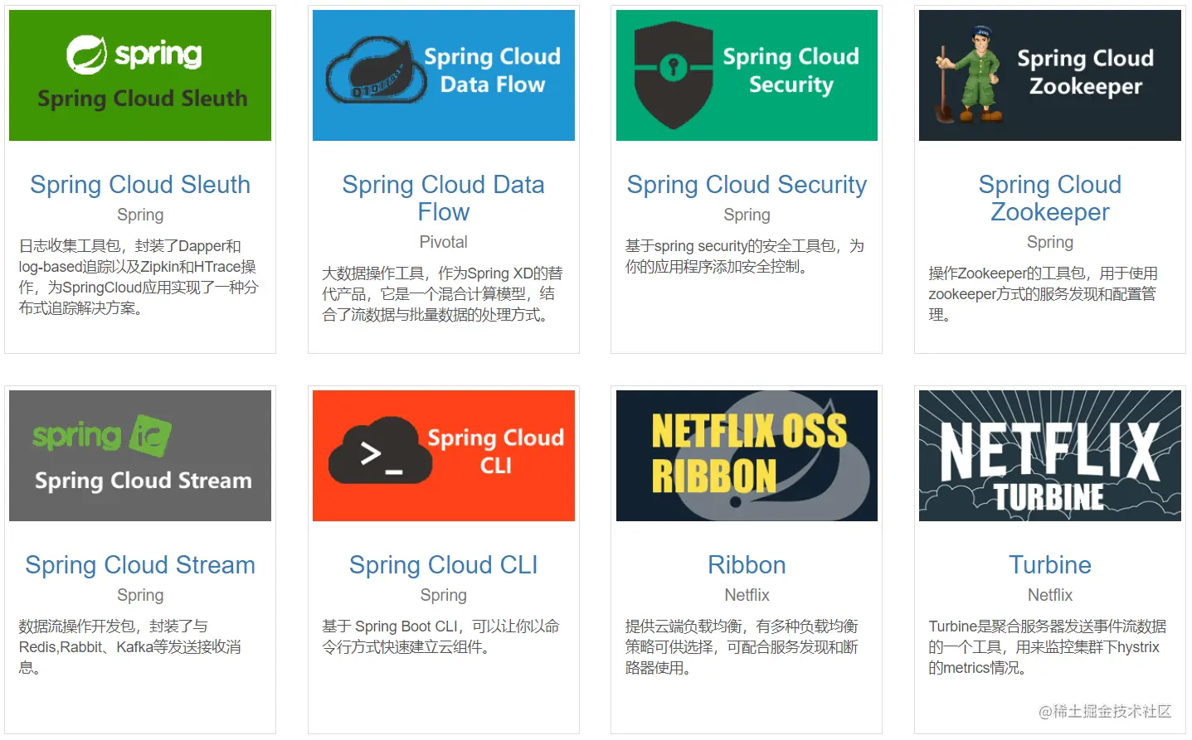Open the Spring Cloud Stream title link
This screenshot has height=740, width=1192.
click(x=140, y=565)
